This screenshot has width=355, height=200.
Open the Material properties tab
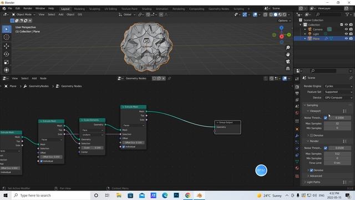297,168
